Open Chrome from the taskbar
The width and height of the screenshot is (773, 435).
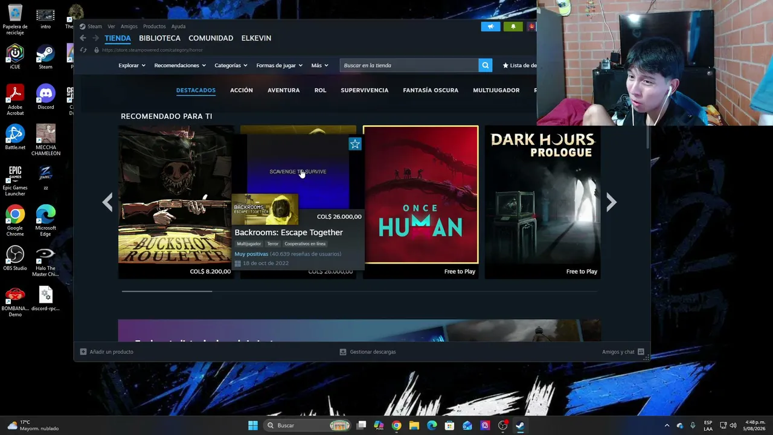[396, 425]
